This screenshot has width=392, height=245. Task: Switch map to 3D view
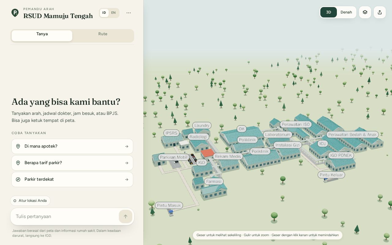point(329,12)
